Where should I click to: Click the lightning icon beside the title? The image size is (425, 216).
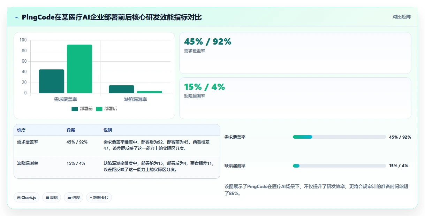click(x=17, y=17)
